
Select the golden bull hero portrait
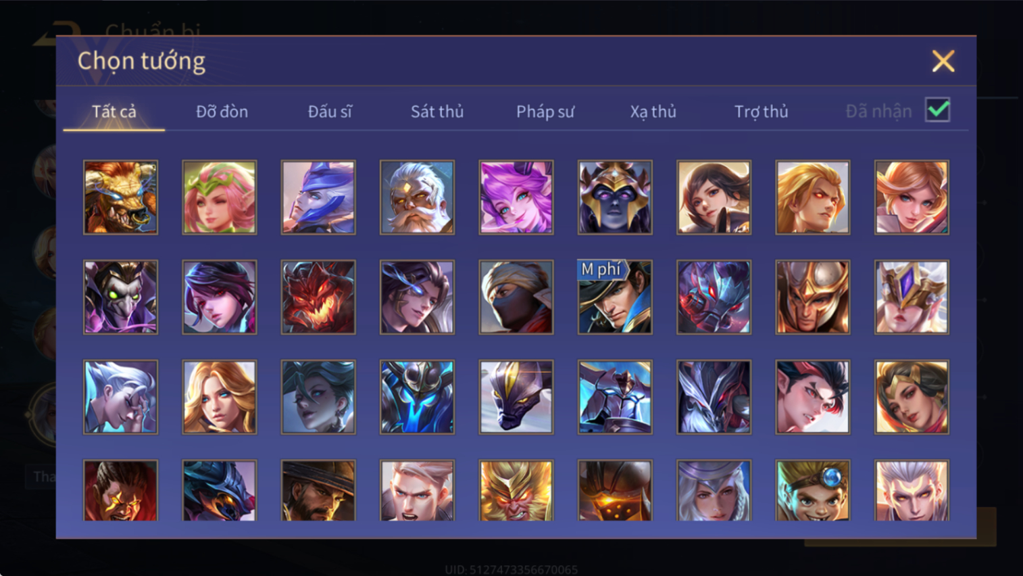pyautogui.click(x=120, y=197)
